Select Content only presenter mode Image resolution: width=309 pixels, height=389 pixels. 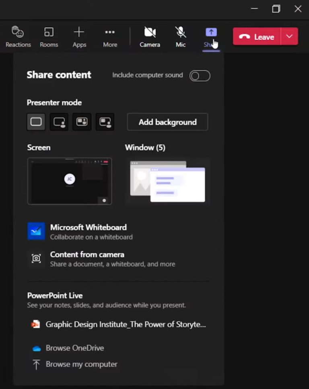[x=36, y=121]
